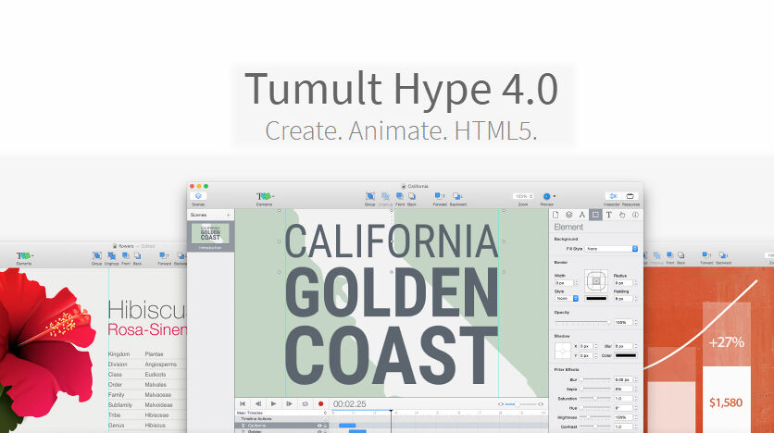Click the Opacity value stepper

(x=635, y=322)
